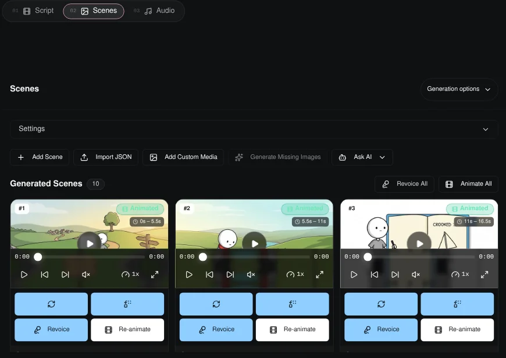Change playback speed of scene #2

[295, 274]
